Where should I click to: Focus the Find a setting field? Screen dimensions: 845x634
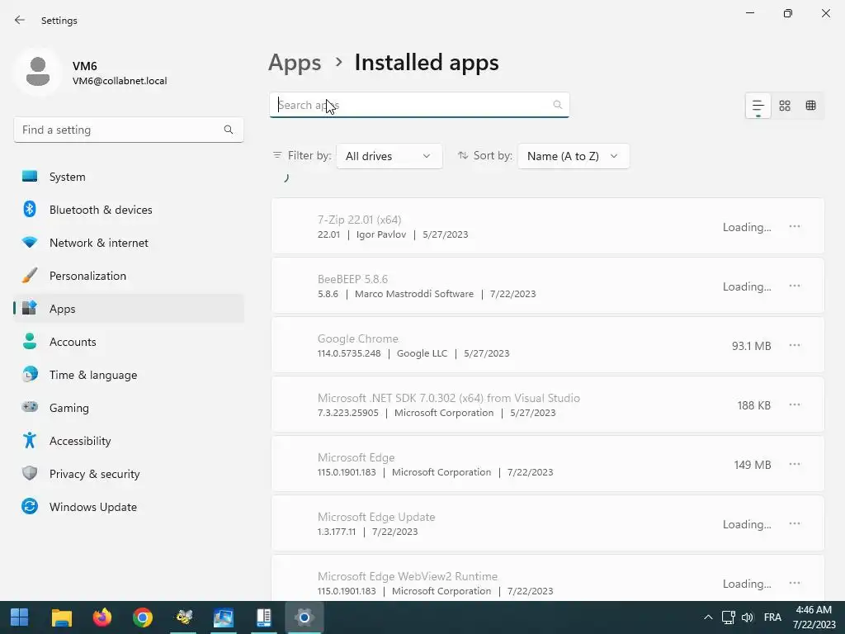(128, 130)
